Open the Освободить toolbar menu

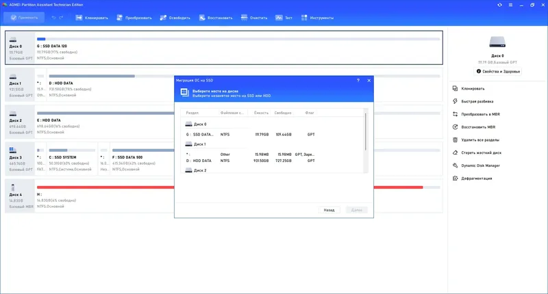pos(175,18)
